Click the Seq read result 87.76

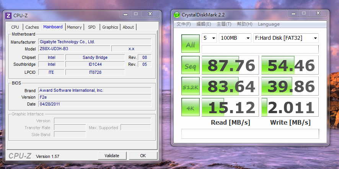click(230, 65)
